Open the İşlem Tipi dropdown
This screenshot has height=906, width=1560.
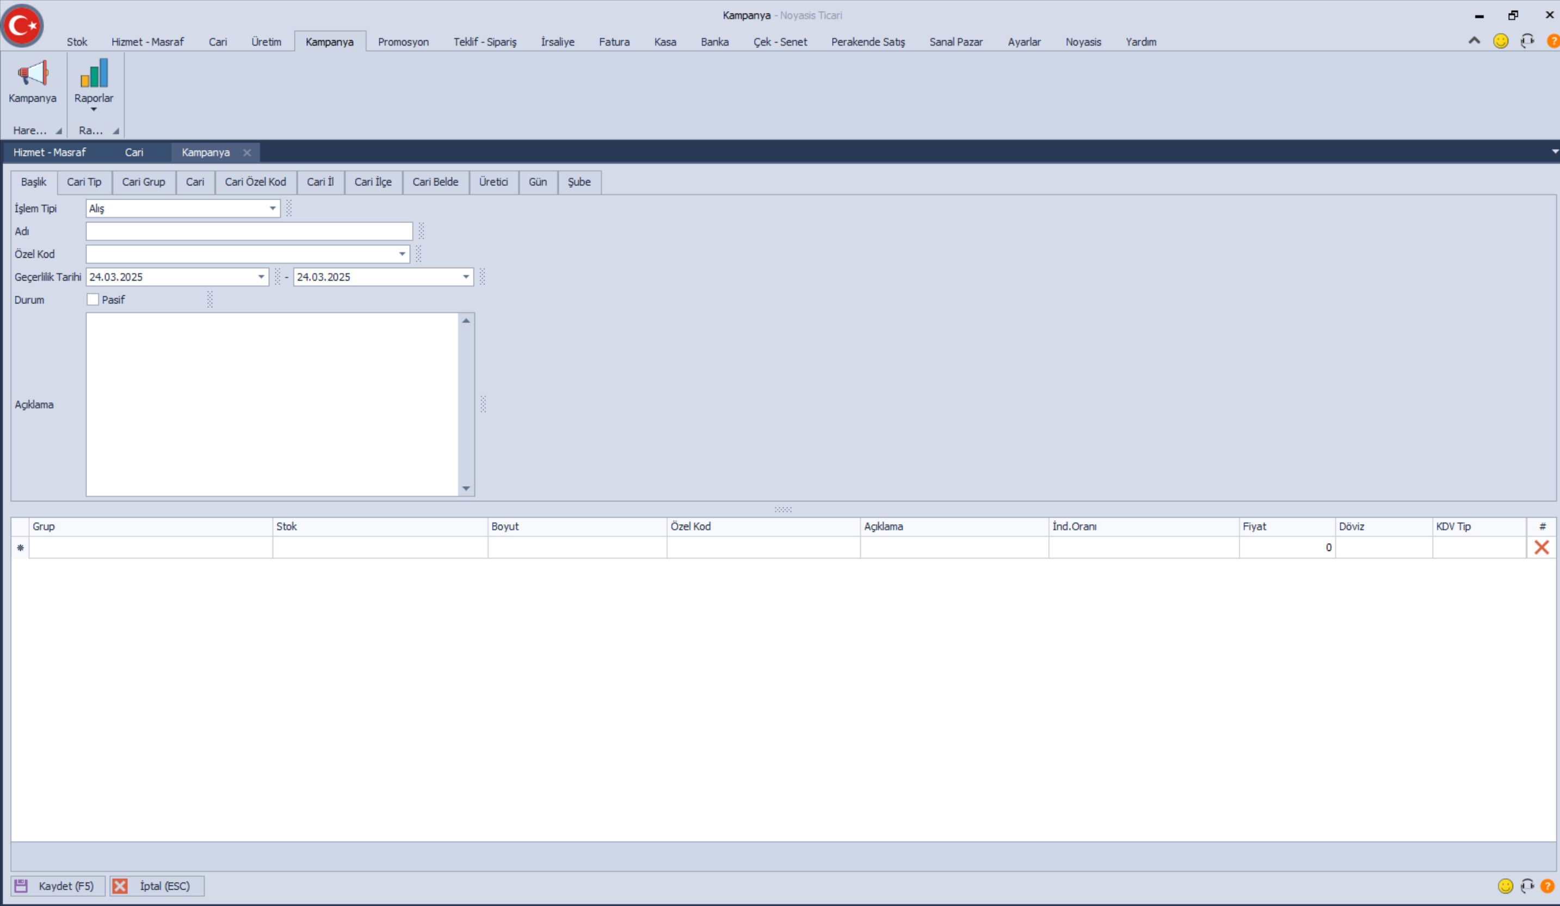pos(273,208)
